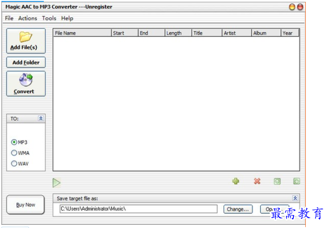Click the Add File(s) folder button
The height and width of the screenshot is (228, 327).
point(26,41)
